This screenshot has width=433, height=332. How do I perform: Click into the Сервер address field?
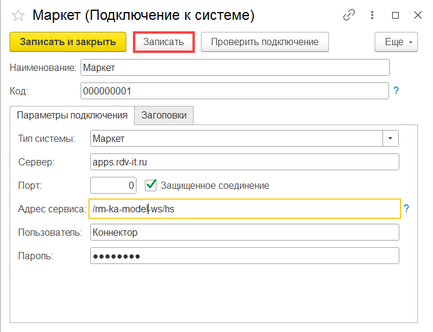244,162
